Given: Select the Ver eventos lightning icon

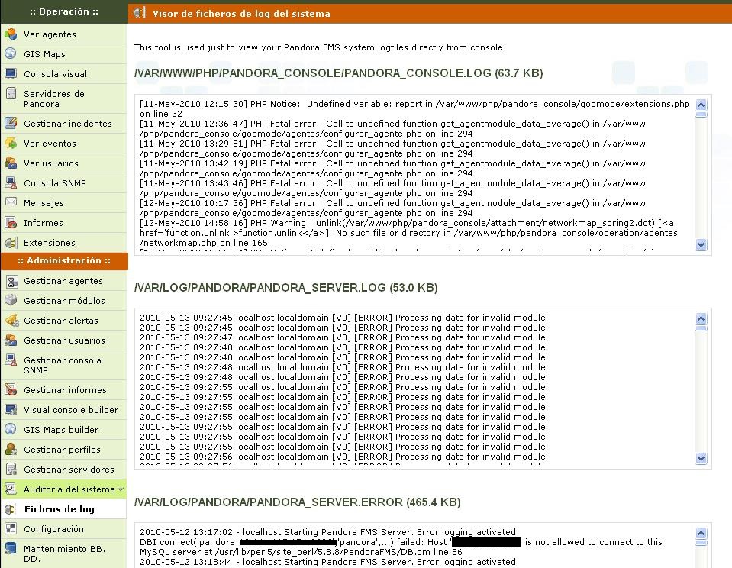Looking at the screenshot, I should [x=11, y=144].
